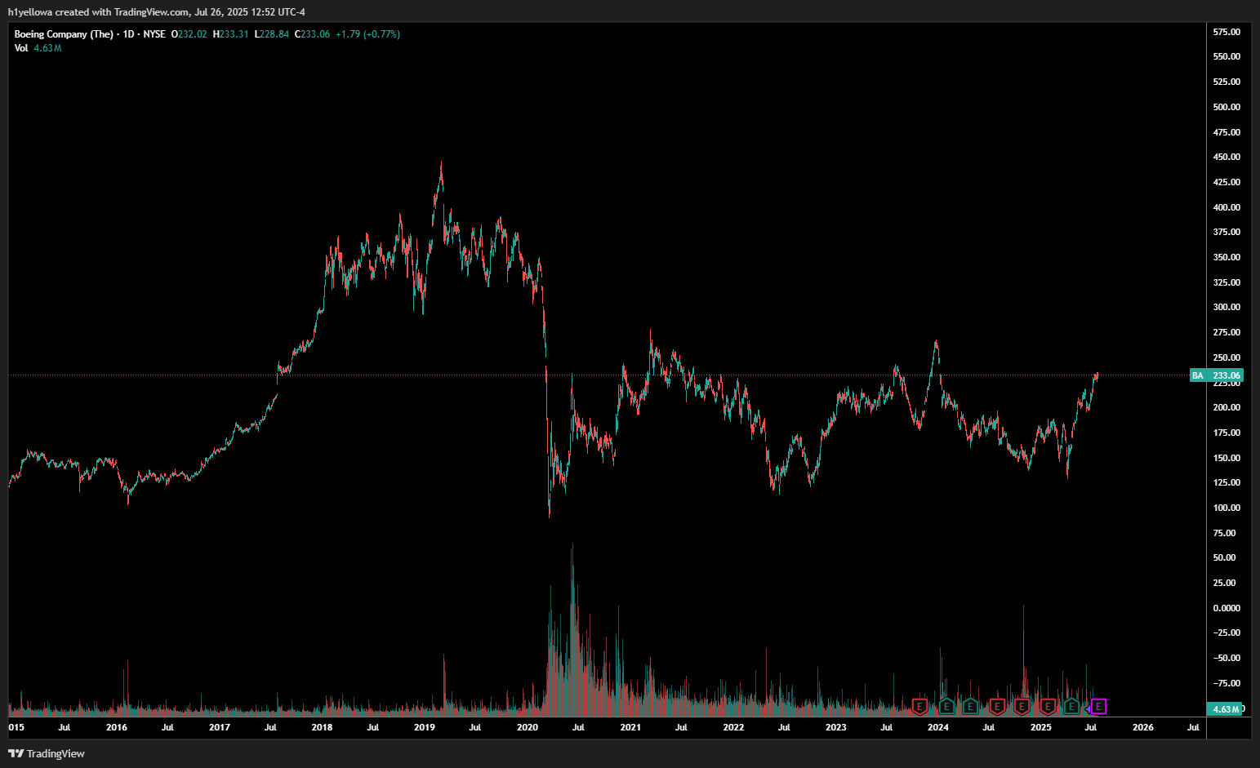Click the green earnings marker above 2024 label
The image size is (1260, 768).
(946, 707)
